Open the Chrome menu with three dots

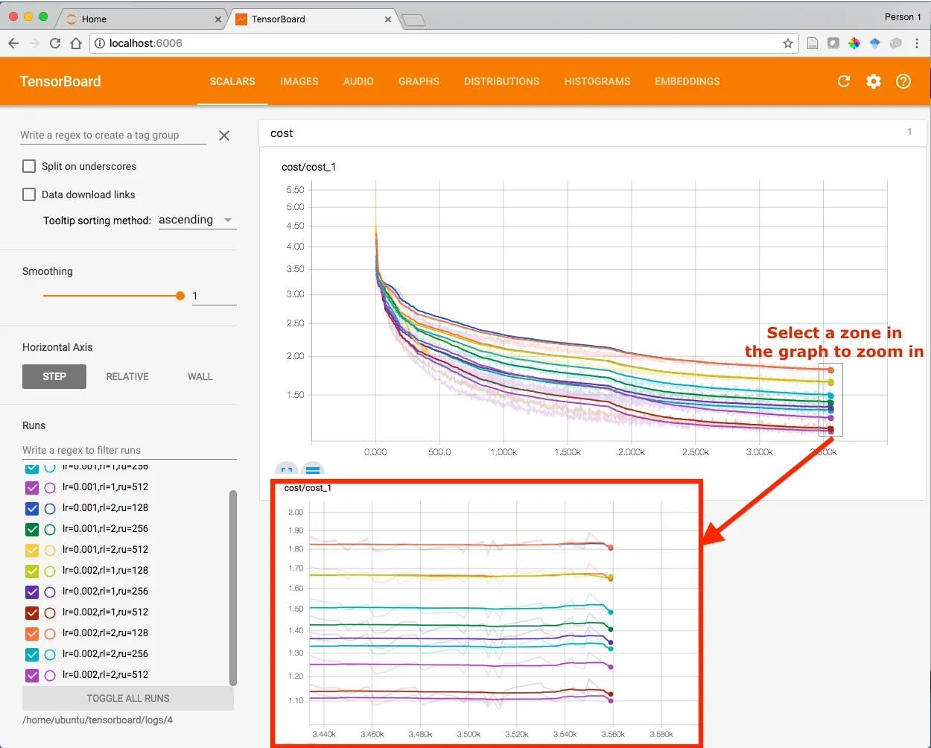(918, 43)
